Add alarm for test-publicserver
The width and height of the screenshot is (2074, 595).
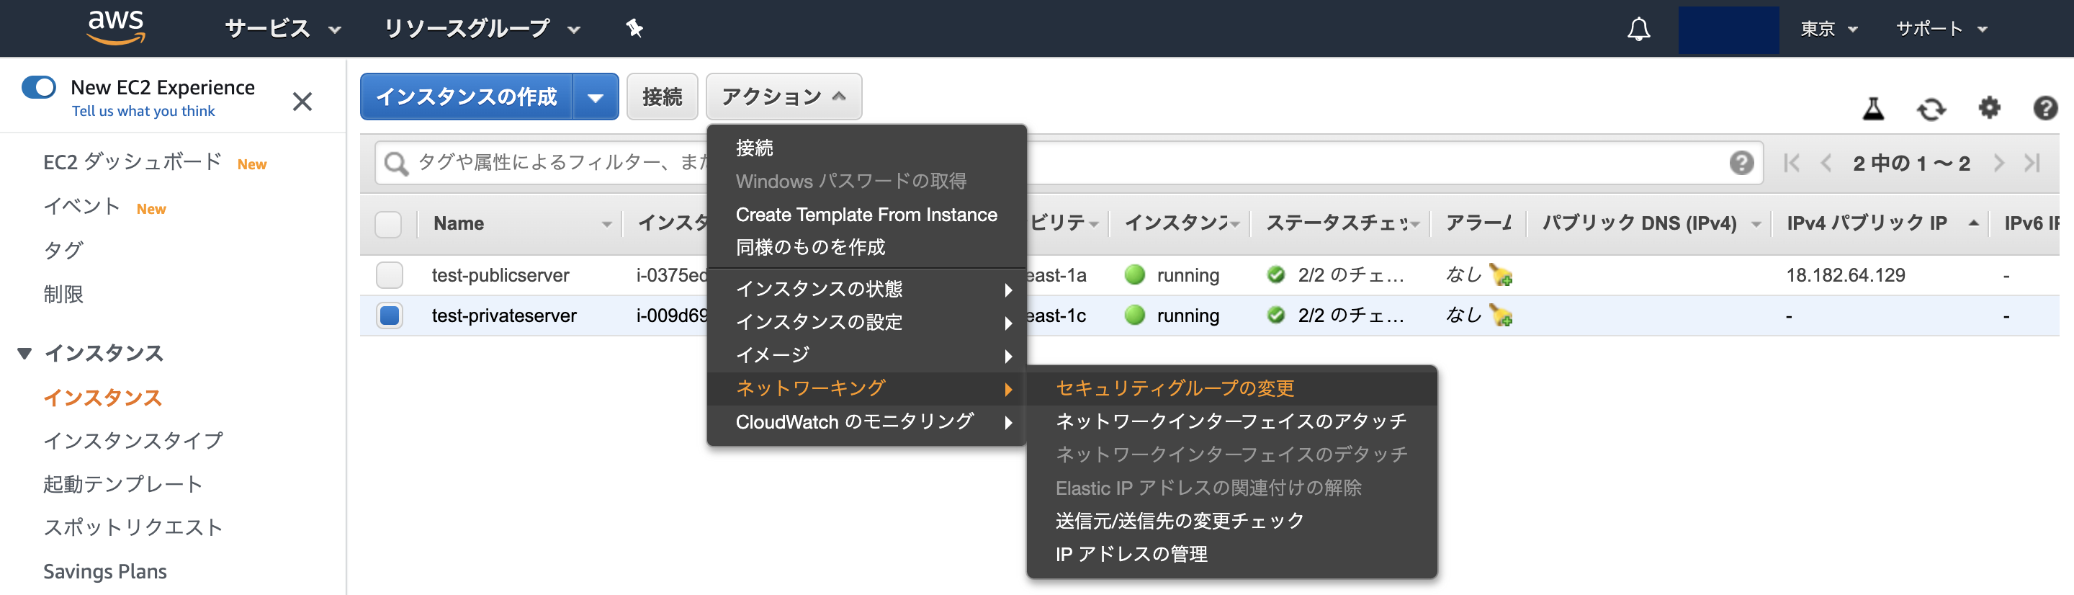click(x=1501, y=275)
